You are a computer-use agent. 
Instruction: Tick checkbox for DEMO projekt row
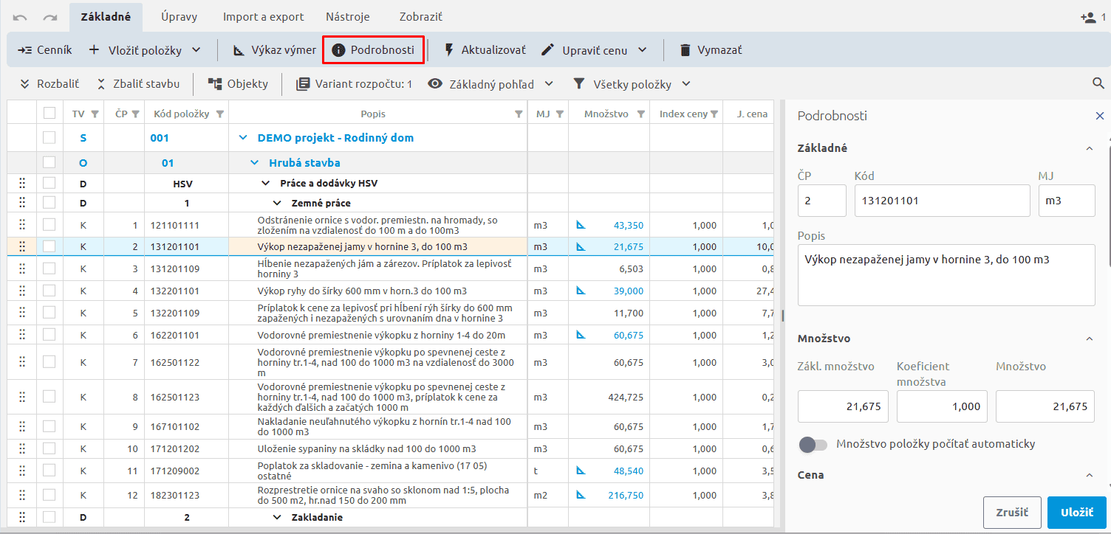[49, 137]
